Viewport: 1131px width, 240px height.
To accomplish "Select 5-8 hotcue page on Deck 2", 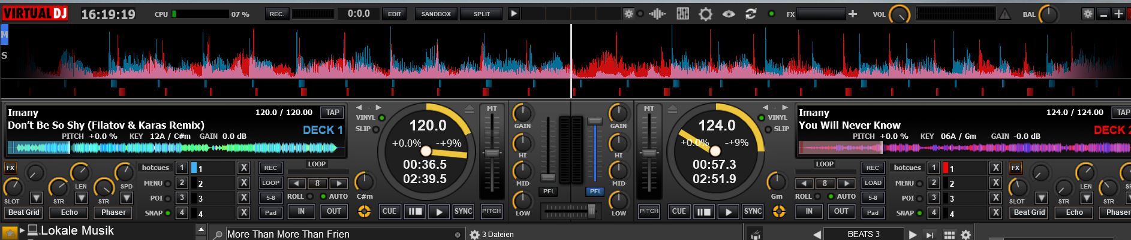I will tap(873, 198).
